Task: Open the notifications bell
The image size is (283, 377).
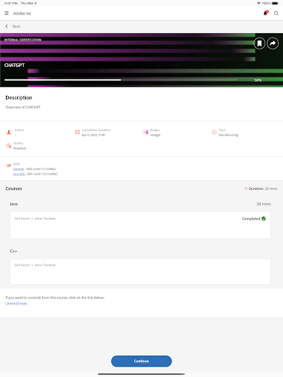Action: coord(265,13)
